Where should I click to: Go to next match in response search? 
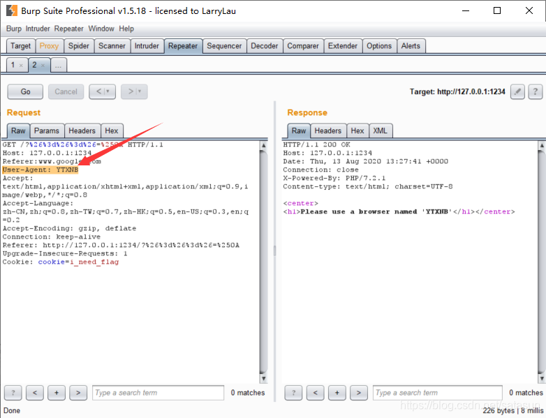(x=359, y=393)
